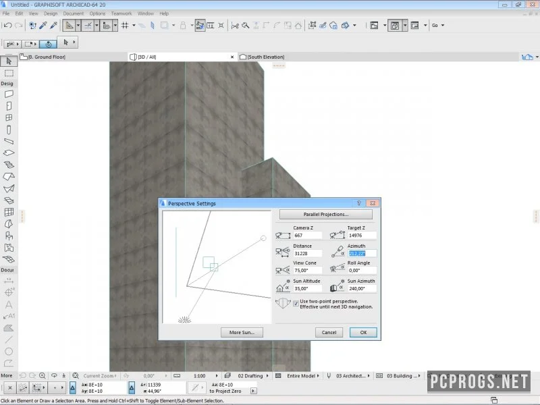Screen dimensions: 540x405
Task: Select the Stair tool
Action: [9, 165]
